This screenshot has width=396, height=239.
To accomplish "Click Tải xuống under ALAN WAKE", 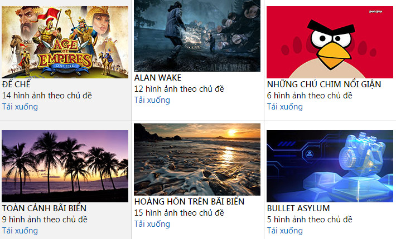I will (x=152, y=100).
